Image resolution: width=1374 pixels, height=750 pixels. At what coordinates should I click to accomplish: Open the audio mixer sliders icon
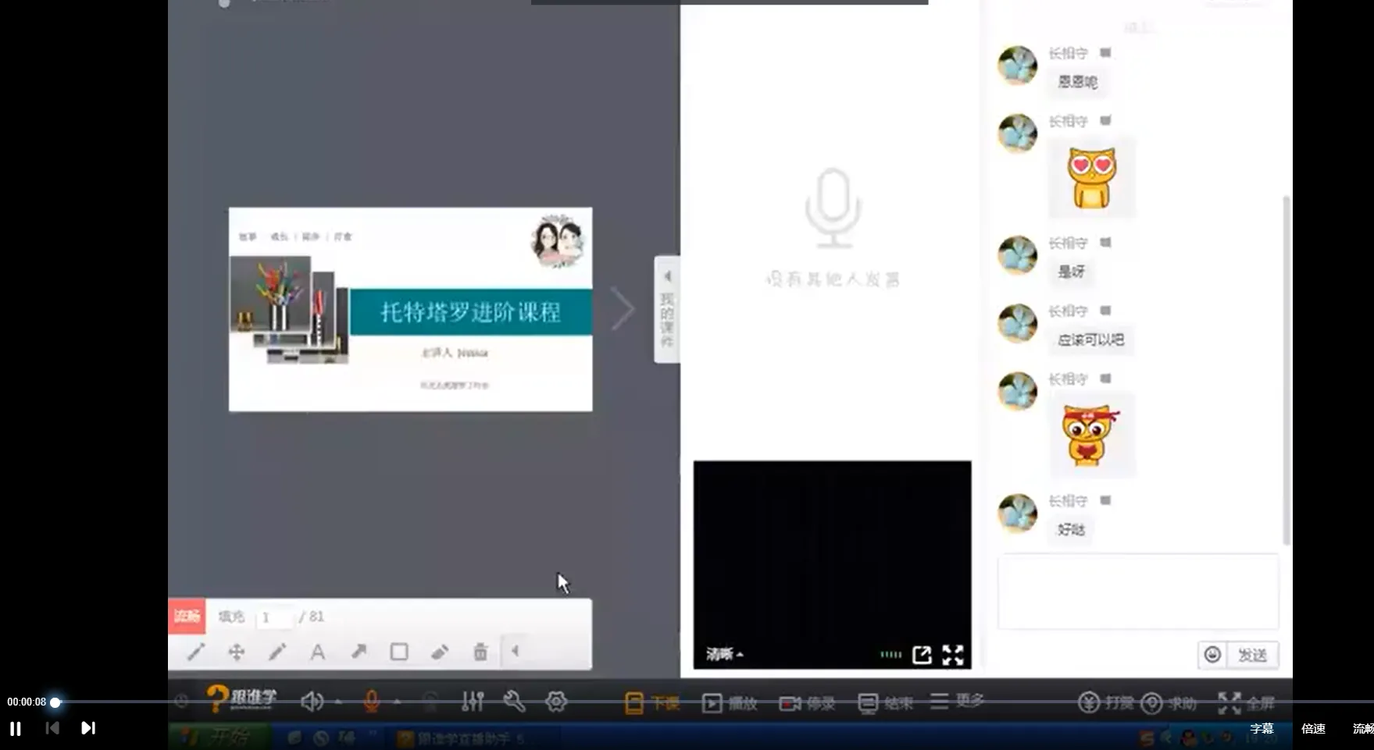(x=473, y=702)
